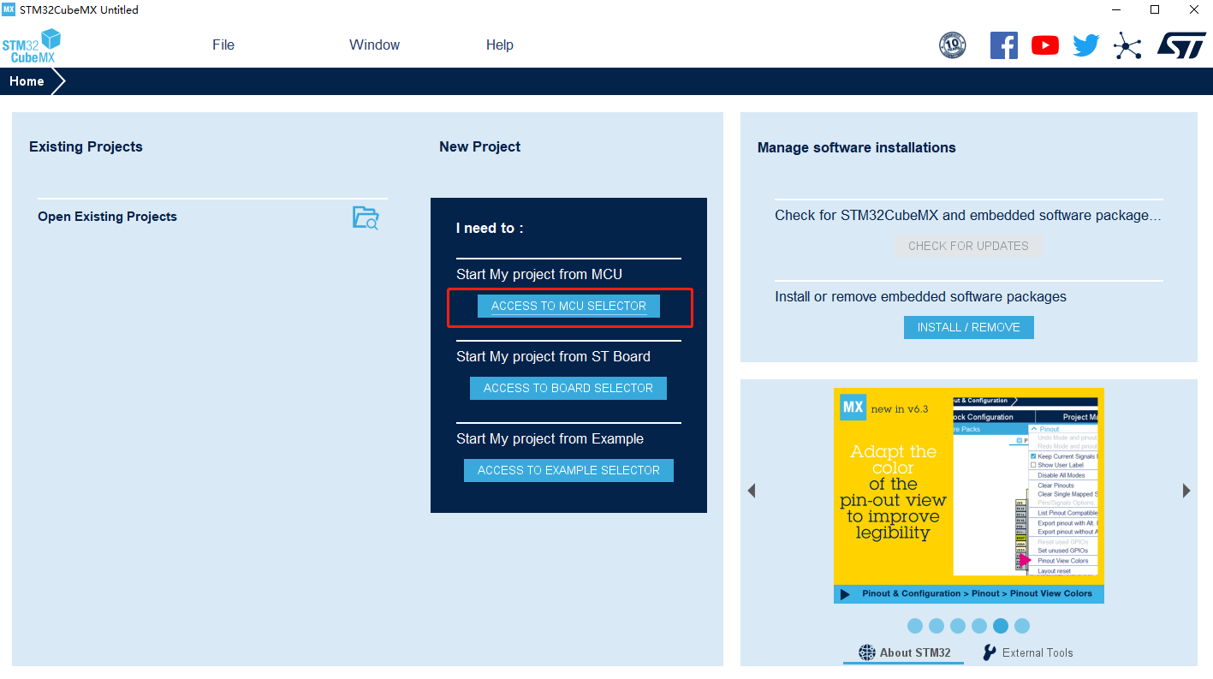Click the About STM32 globe icon

tap(867, 652)
